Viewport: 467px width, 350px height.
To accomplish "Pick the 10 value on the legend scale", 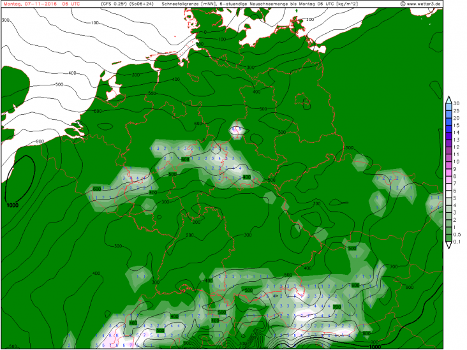I will tap(457, 161).
